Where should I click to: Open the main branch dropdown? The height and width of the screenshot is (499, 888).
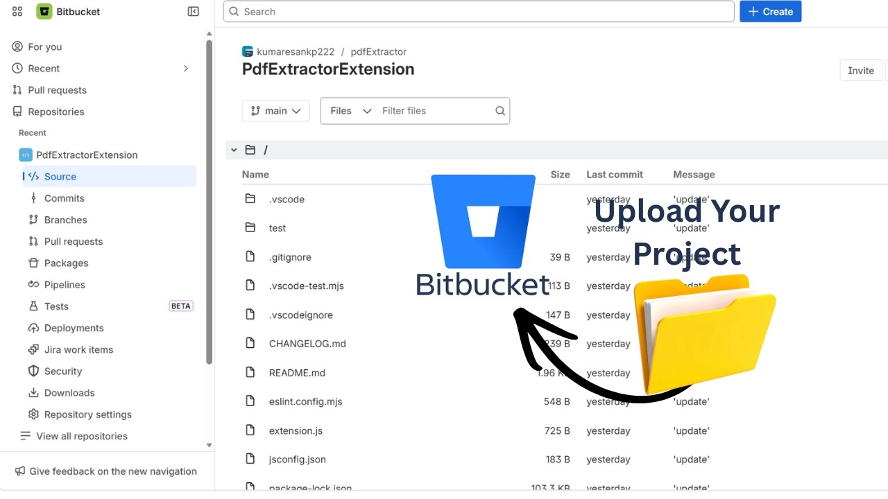point(275,111)
